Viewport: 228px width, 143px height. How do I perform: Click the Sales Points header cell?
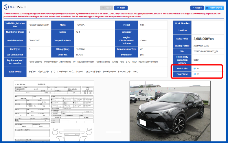coord(15,72)
